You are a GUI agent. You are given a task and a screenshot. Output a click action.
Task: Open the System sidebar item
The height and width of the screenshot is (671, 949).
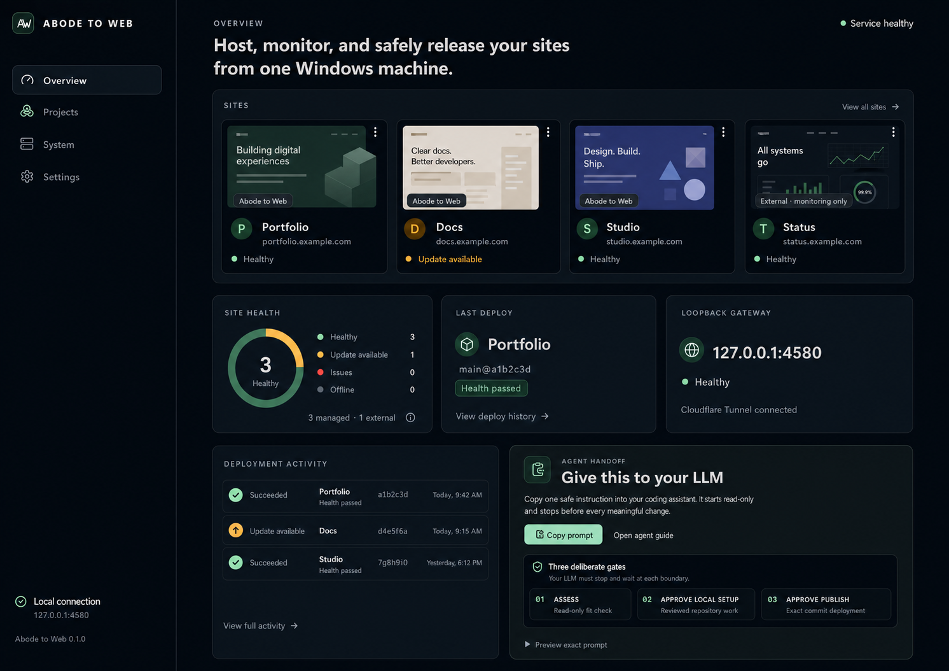87,145
